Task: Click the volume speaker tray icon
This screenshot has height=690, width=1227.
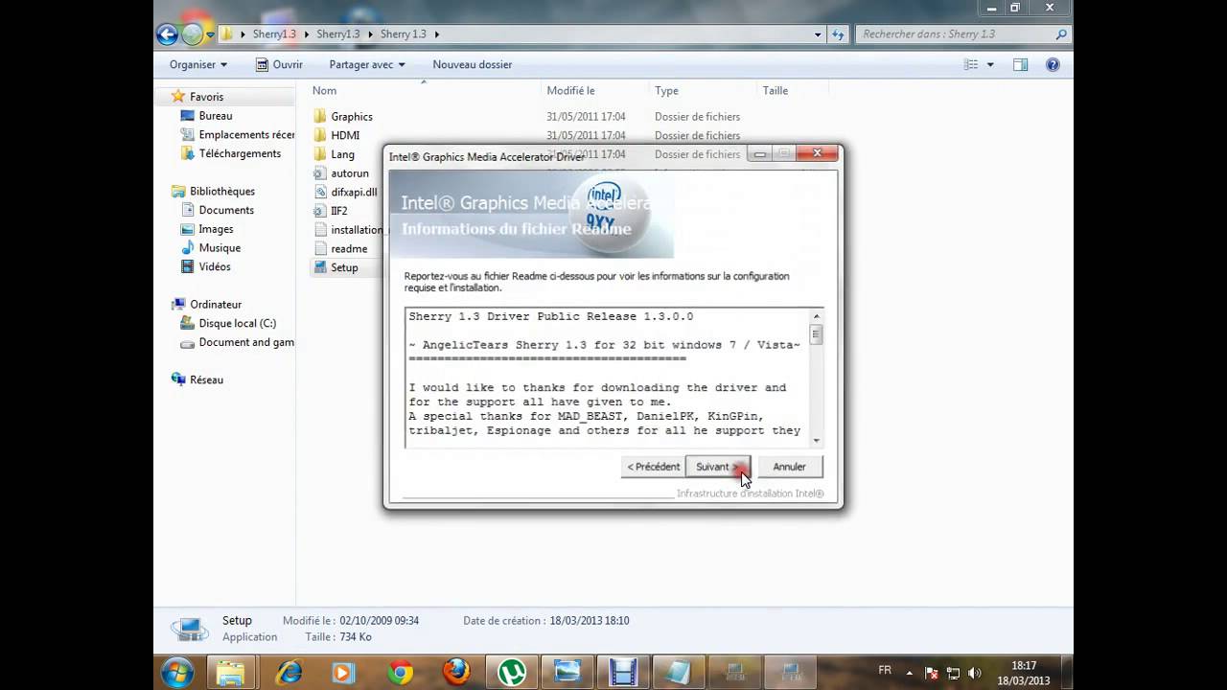Action: click(975, 673)
